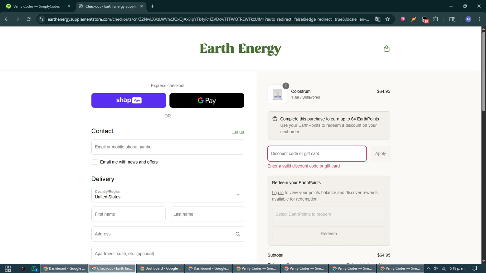Viewport: 486px width, 273px height.
Task: Click the Subtotal amount $64.95
Action: [384, 255]
